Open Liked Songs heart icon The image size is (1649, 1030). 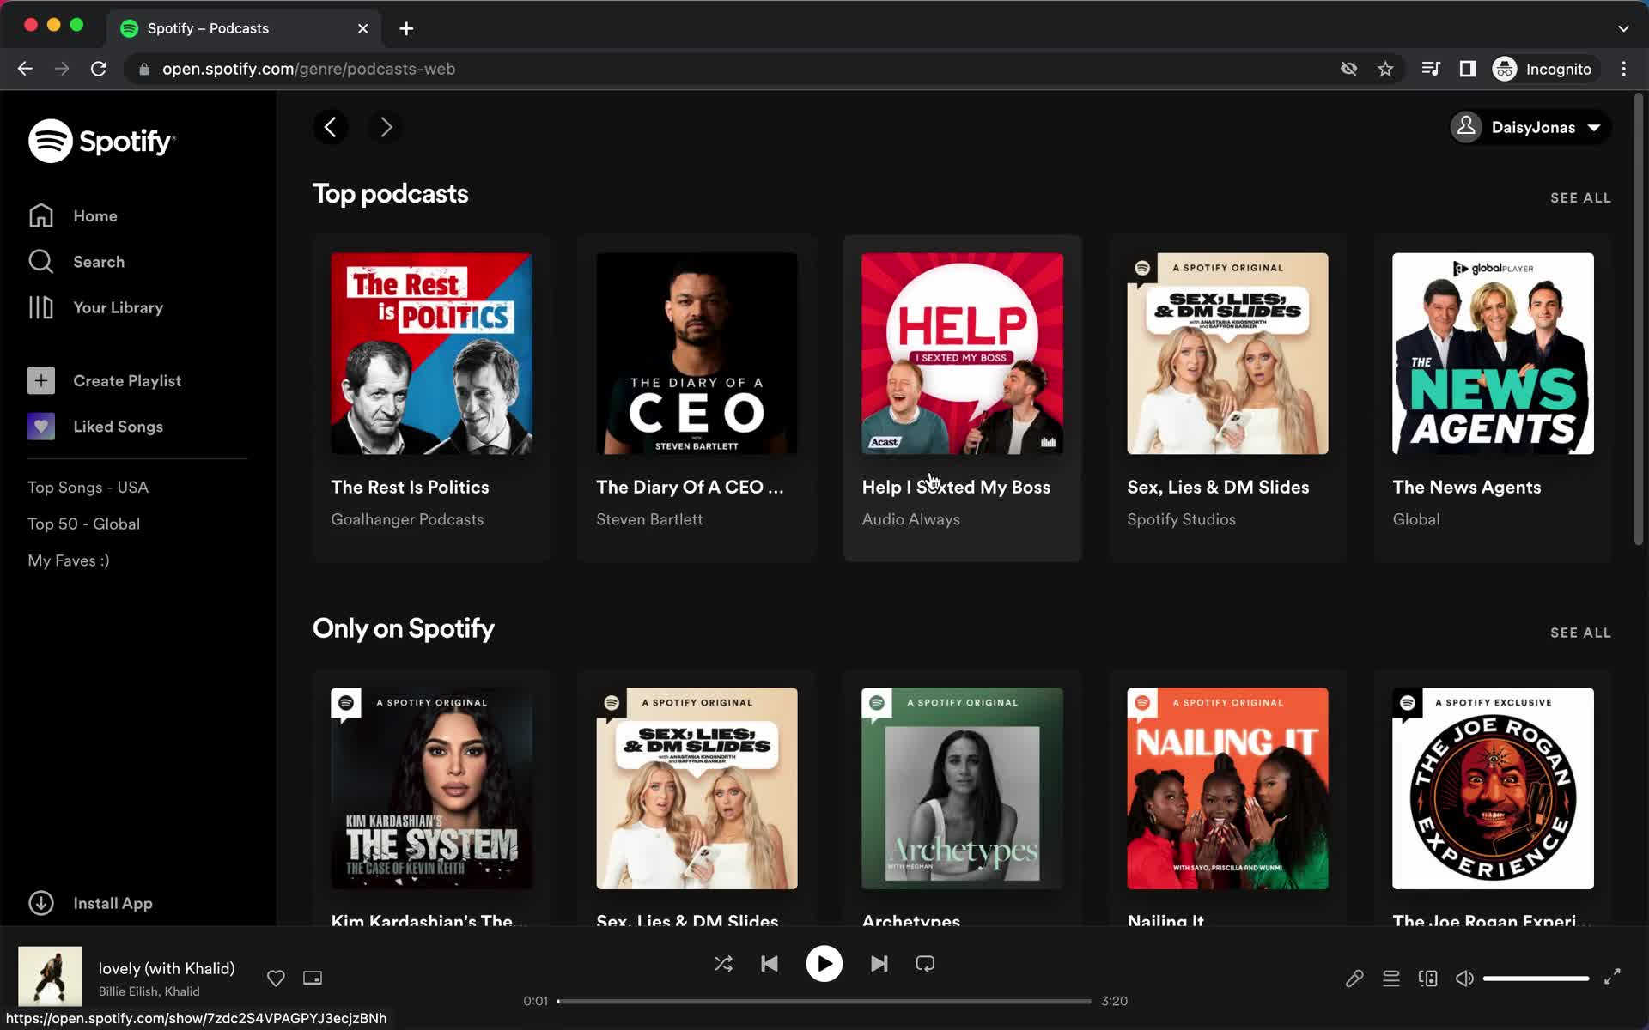tap(41, 427)
